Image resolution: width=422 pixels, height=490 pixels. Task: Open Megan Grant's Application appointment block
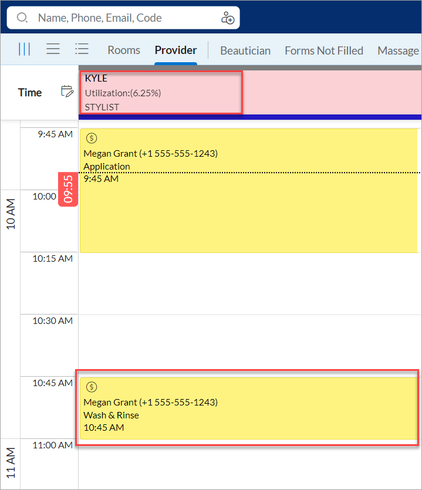click(x=249, y=191)
